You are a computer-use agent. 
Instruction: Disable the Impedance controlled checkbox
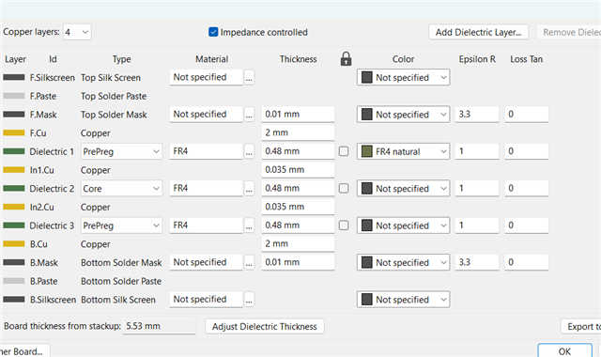[213, 32]
